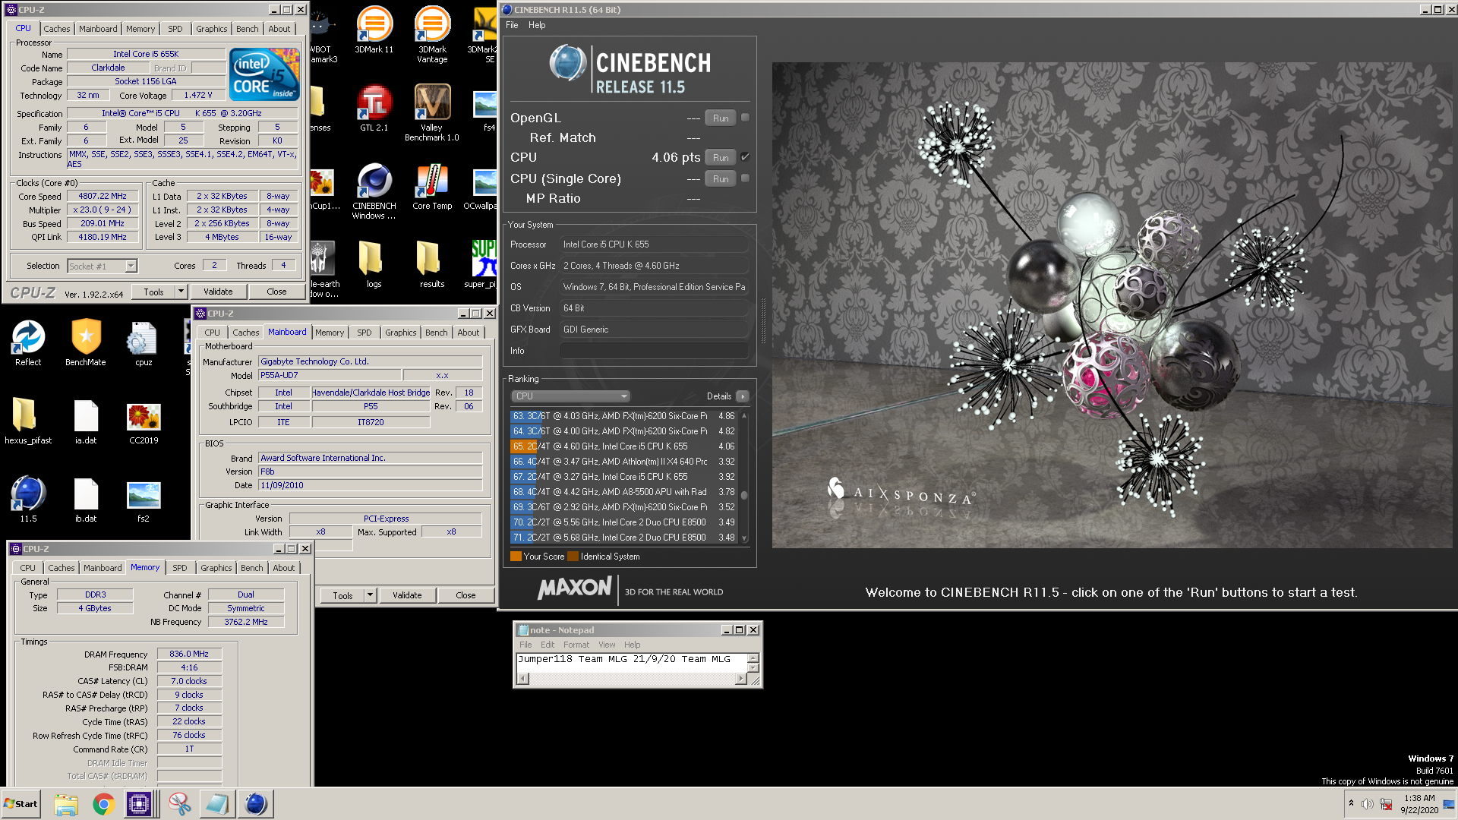1458x820 pixels.
Task: Switch to Bench tab in top CPU-Z
Action: 248,29
